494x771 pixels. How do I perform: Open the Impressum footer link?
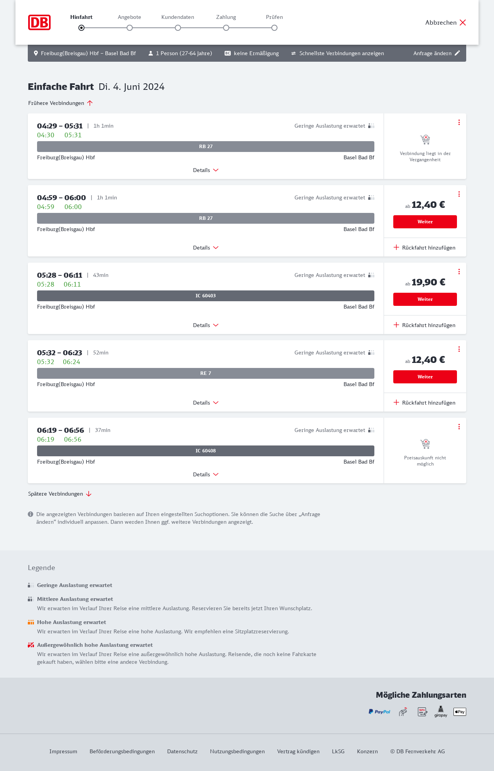point(63,751)
